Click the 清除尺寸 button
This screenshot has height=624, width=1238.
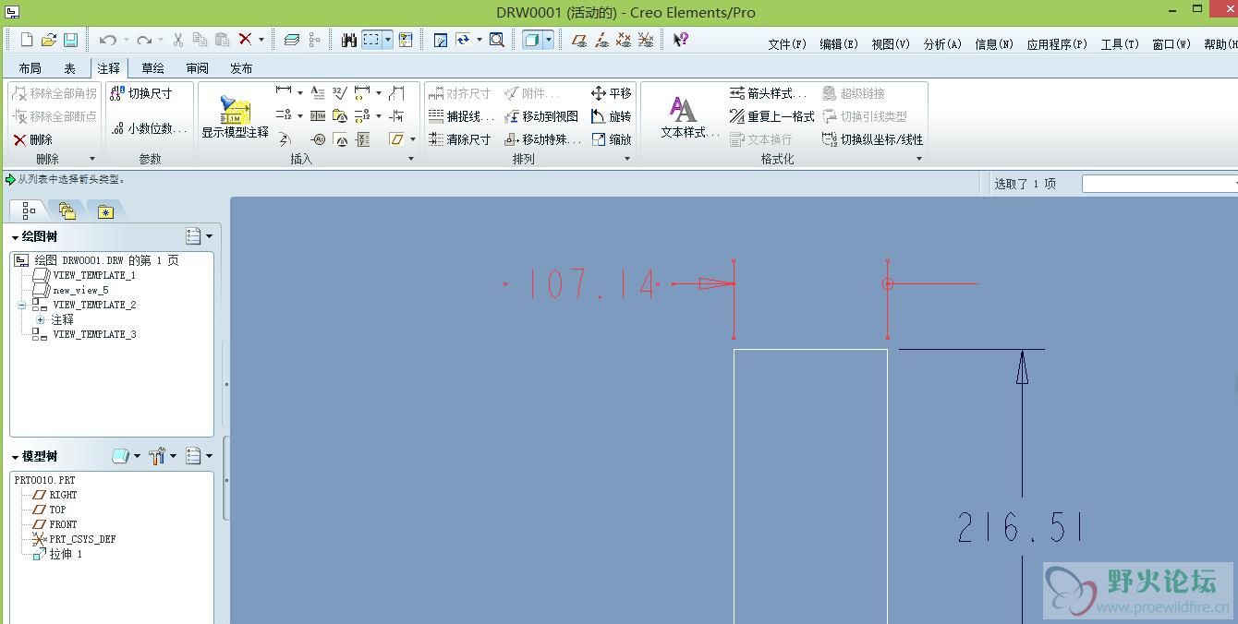pyautogui.click(x=460, y=139)
